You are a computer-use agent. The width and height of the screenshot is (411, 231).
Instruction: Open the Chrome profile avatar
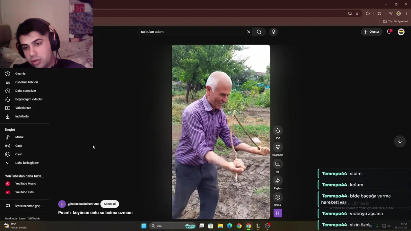(x=398, y=13)
